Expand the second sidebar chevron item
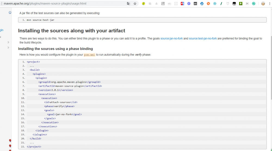This screenshot has width=272, height=151. click(8, 48)
